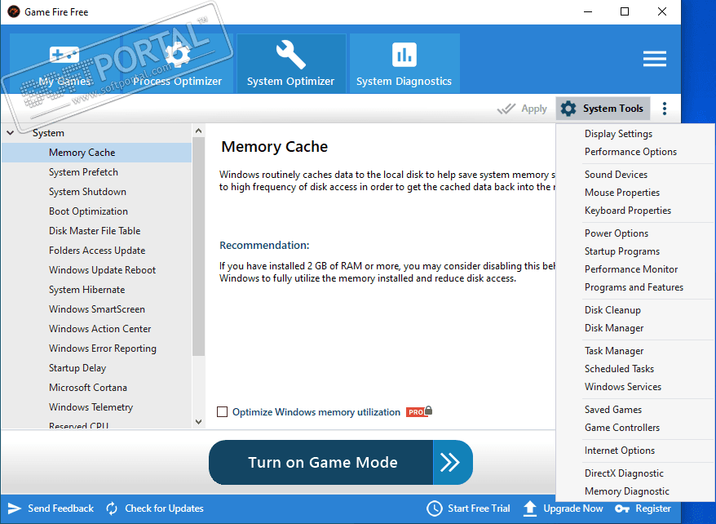Viewport: 716px width, 524px height.
Task: Open Keyboard Properties menu entry
Action: tap(628, 211)
